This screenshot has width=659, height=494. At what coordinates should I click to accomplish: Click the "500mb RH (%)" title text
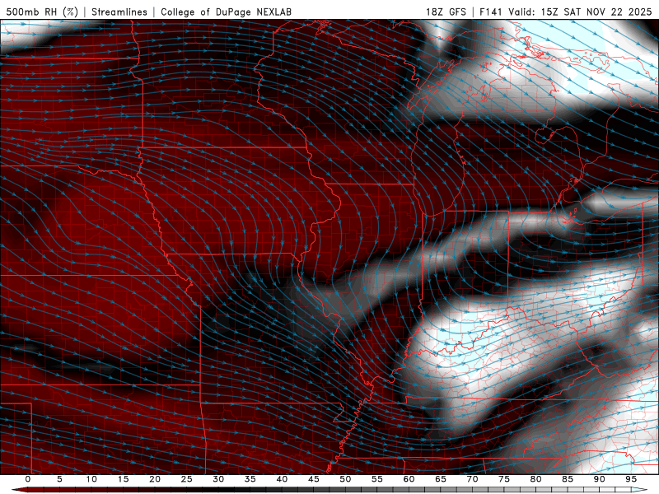pos(42,12)
